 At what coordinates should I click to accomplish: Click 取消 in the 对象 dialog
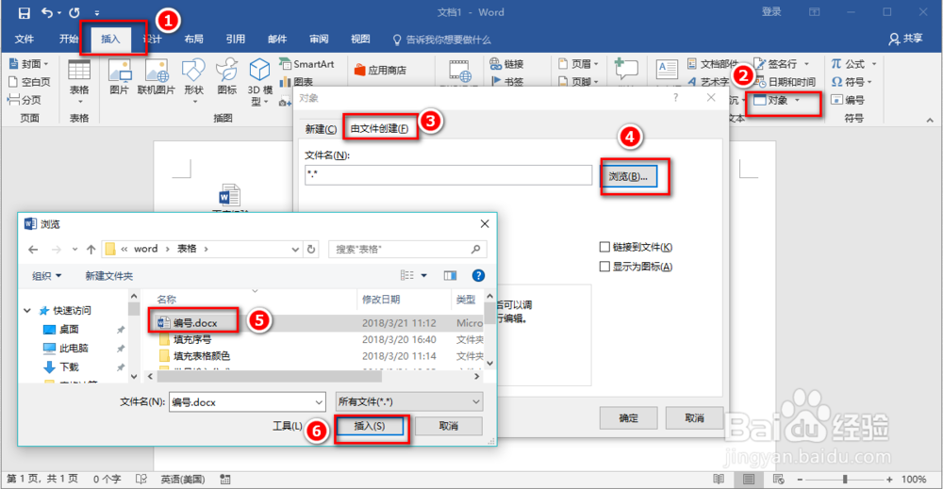point(694,418)
